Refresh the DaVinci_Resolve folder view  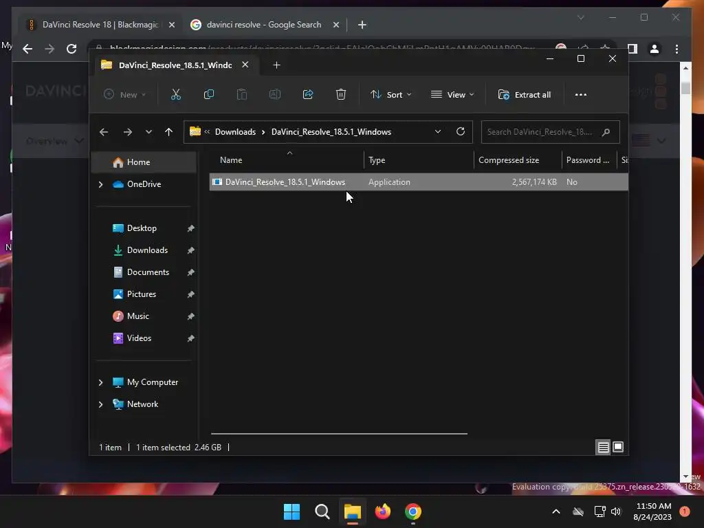pos(460,131)
